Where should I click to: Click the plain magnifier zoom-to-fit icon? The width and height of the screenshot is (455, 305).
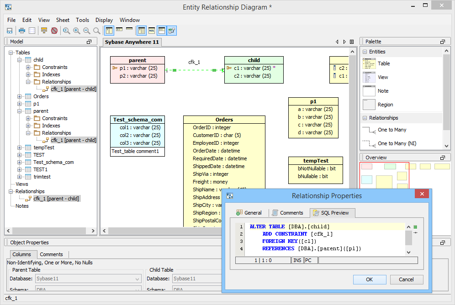(97, 31)
